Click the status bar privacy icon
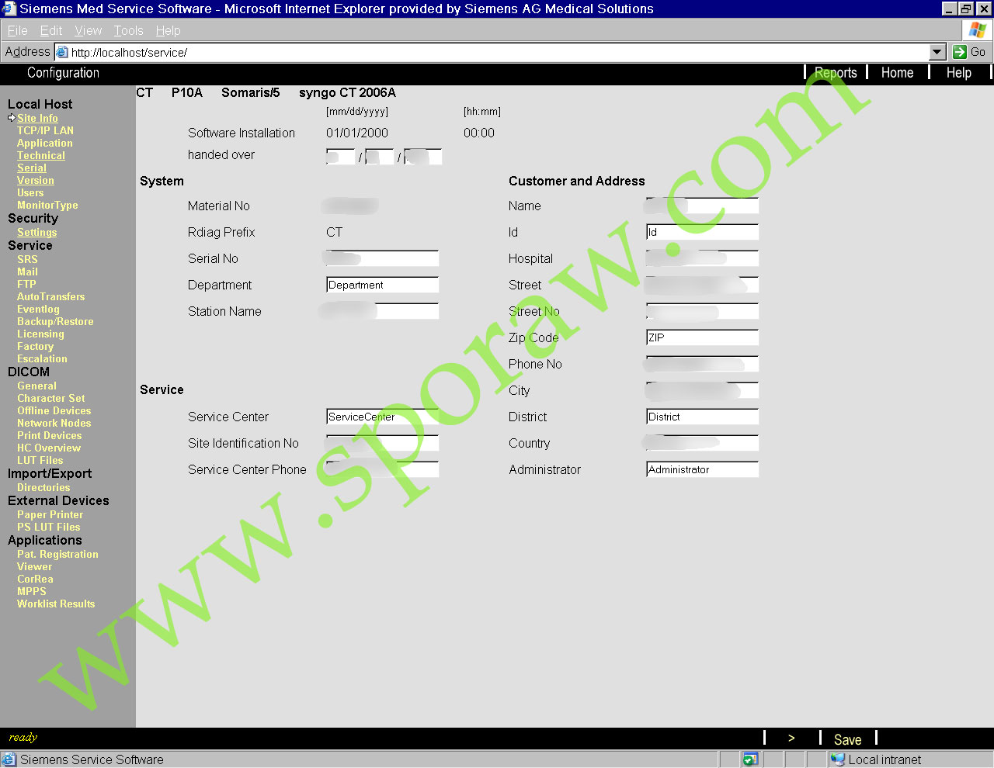 749,759
